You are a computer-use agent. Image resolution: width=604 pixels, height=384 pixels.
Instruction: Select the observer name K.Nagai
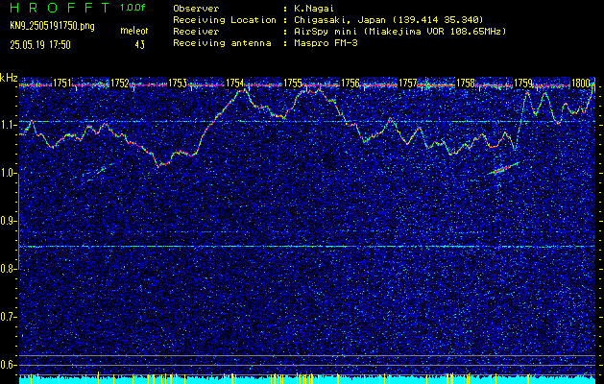[315, 8]
